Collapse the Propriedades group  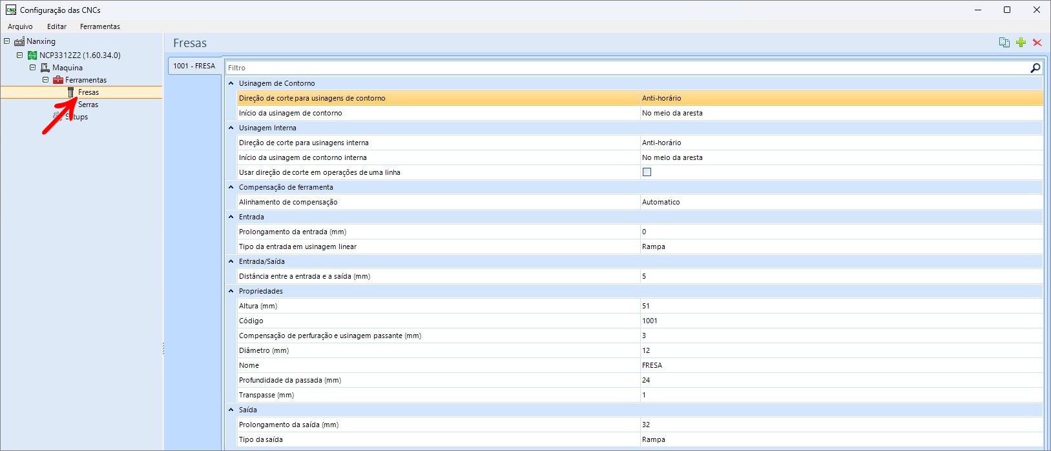coord(231,291)
